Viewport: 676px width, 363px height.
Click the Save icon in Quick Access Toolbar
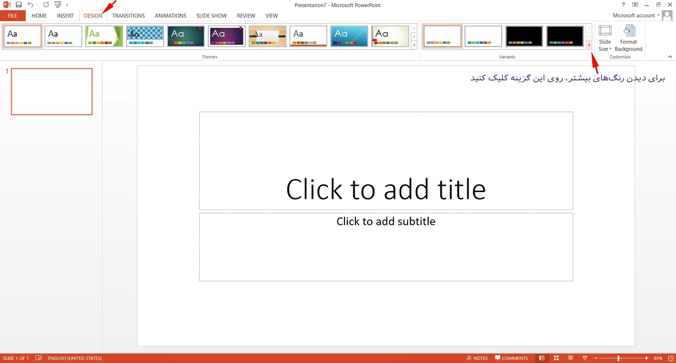[18, 5]
